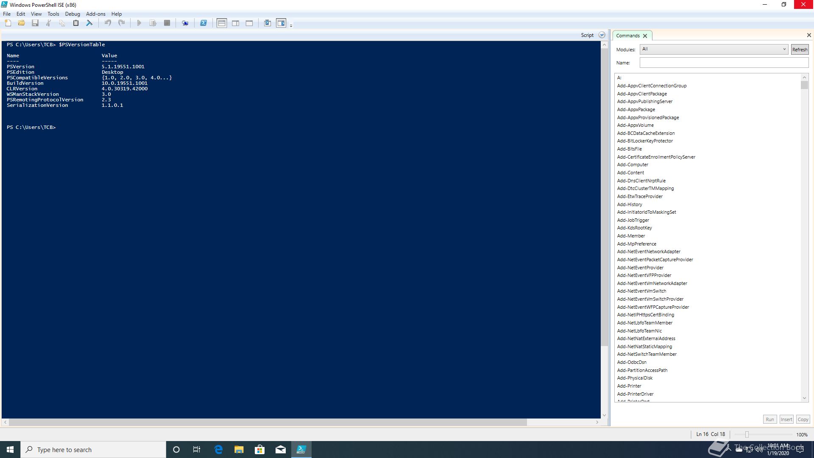Open Task View from the taskbar
The image size is (814, 458).
197,450
